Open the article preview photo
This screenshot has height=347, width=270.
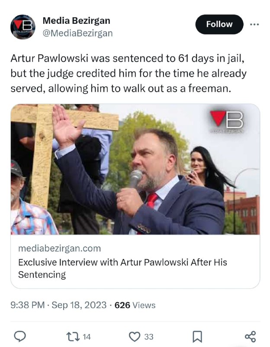[x=135, y=169]
